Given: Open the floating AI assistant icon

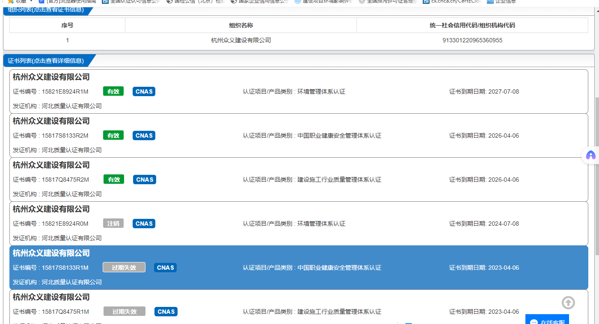Looking at the screenshot, I should point(591,155).
